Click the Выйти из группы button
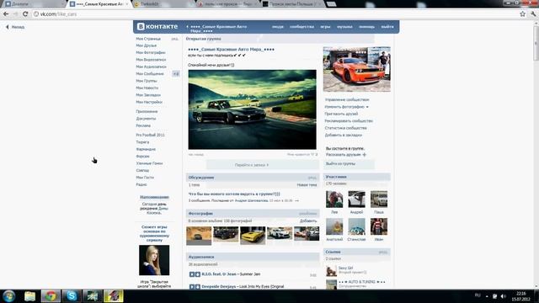Viewport: 539px width, 303px height. 349,164
